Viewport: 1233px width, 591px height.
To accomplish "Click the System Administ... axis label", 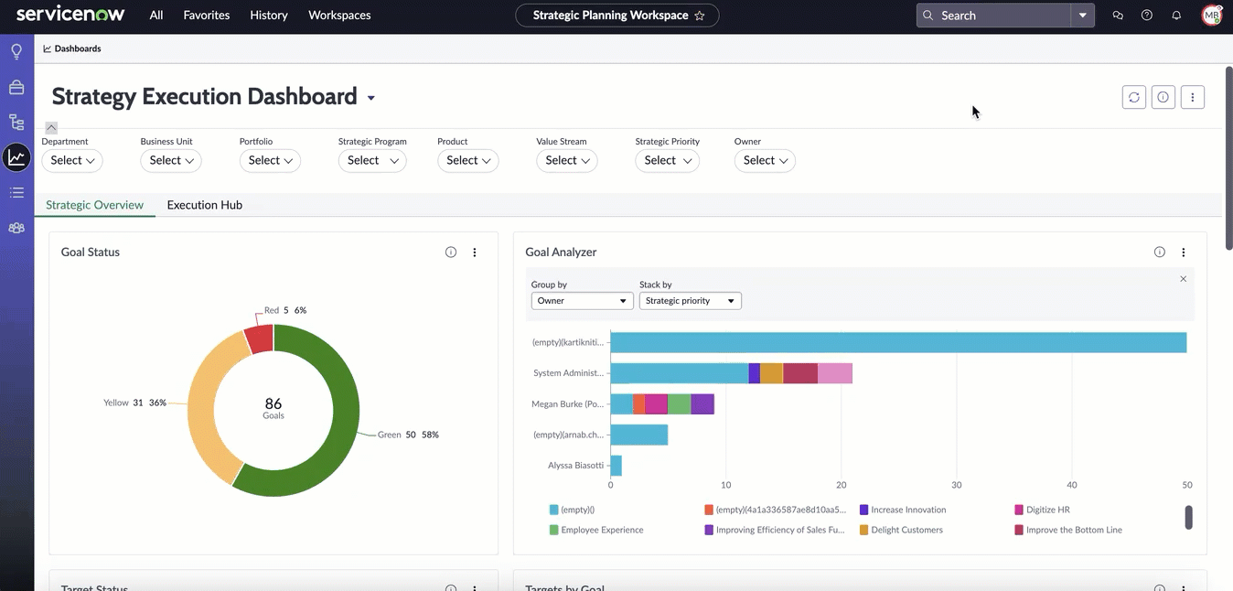I will 568,373.
